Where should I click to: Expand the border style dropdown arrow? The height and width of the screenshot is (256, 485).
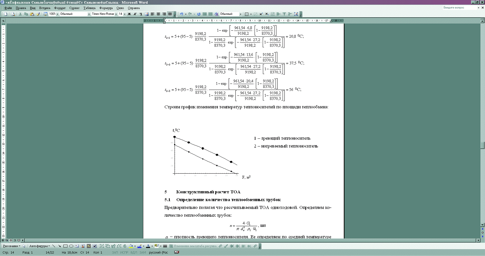pos(251,14)
